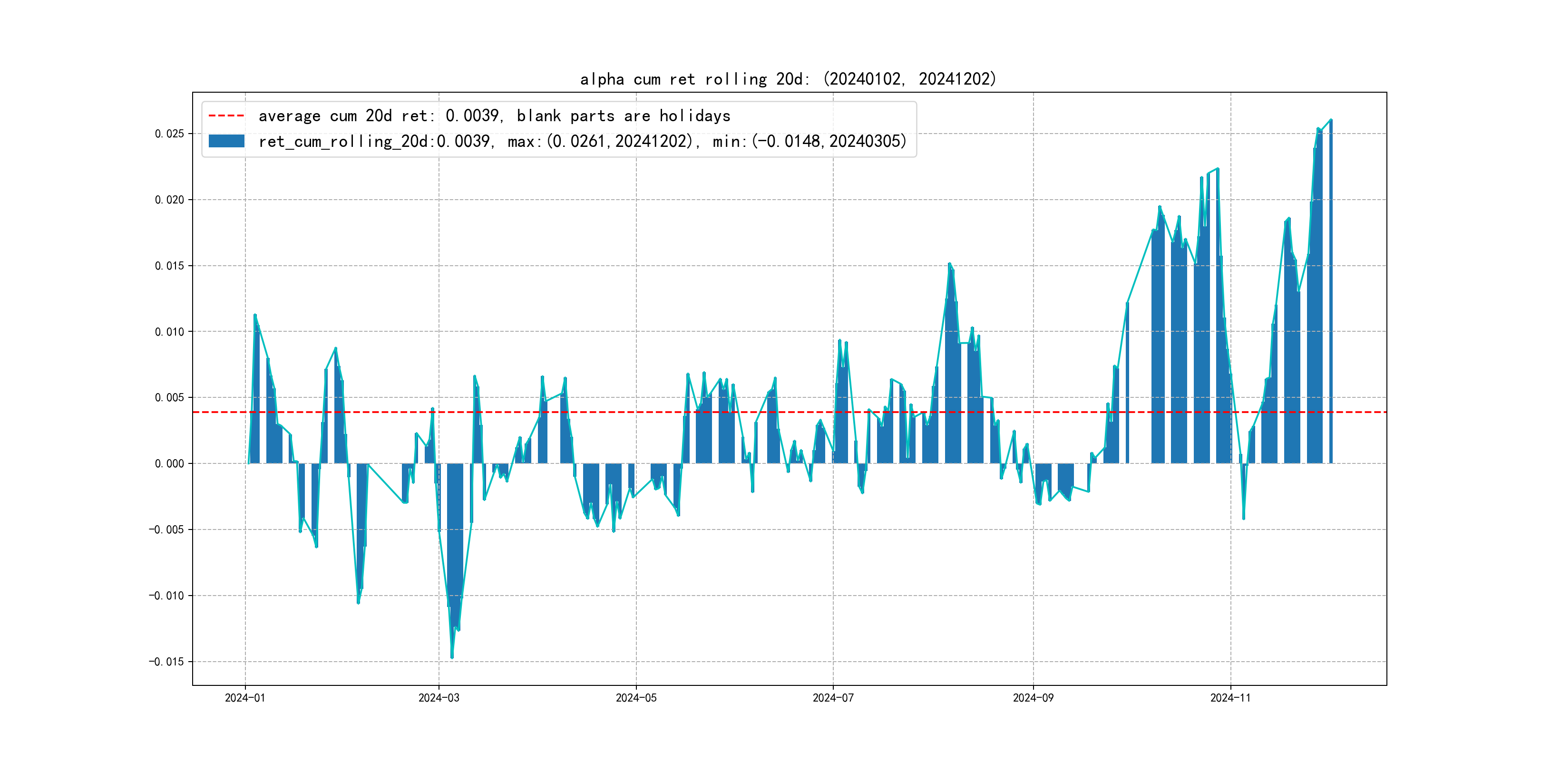Click the 2024-03 x-axis label
The width and height of the screenshot is (1541, 770).
tap(439, 698)
